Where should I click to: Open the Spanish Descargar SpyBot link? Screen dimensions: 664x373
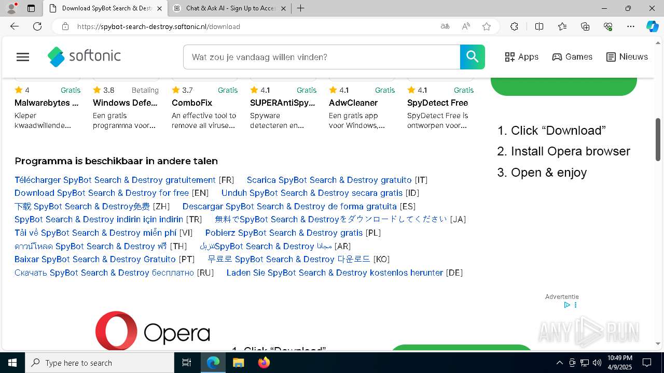[x=289, y=206]
